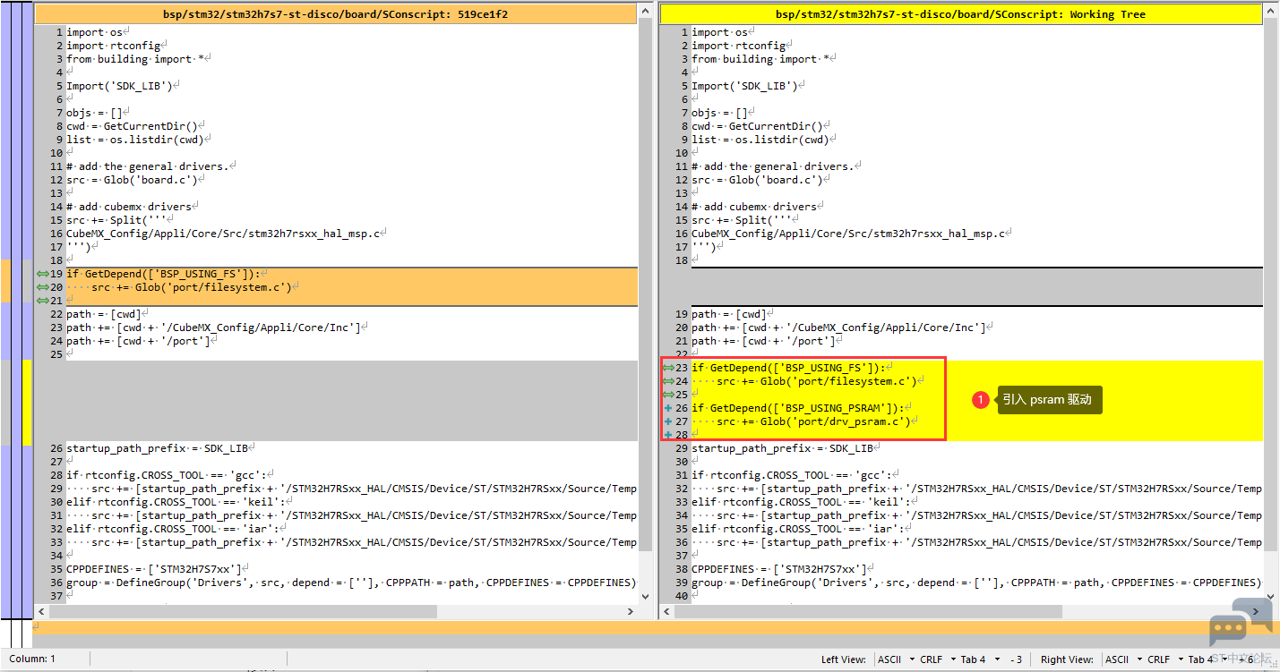The width and height of the screenshot is (1280, 672).
Task: Click the change marker on right line 23
Action: 668,368
